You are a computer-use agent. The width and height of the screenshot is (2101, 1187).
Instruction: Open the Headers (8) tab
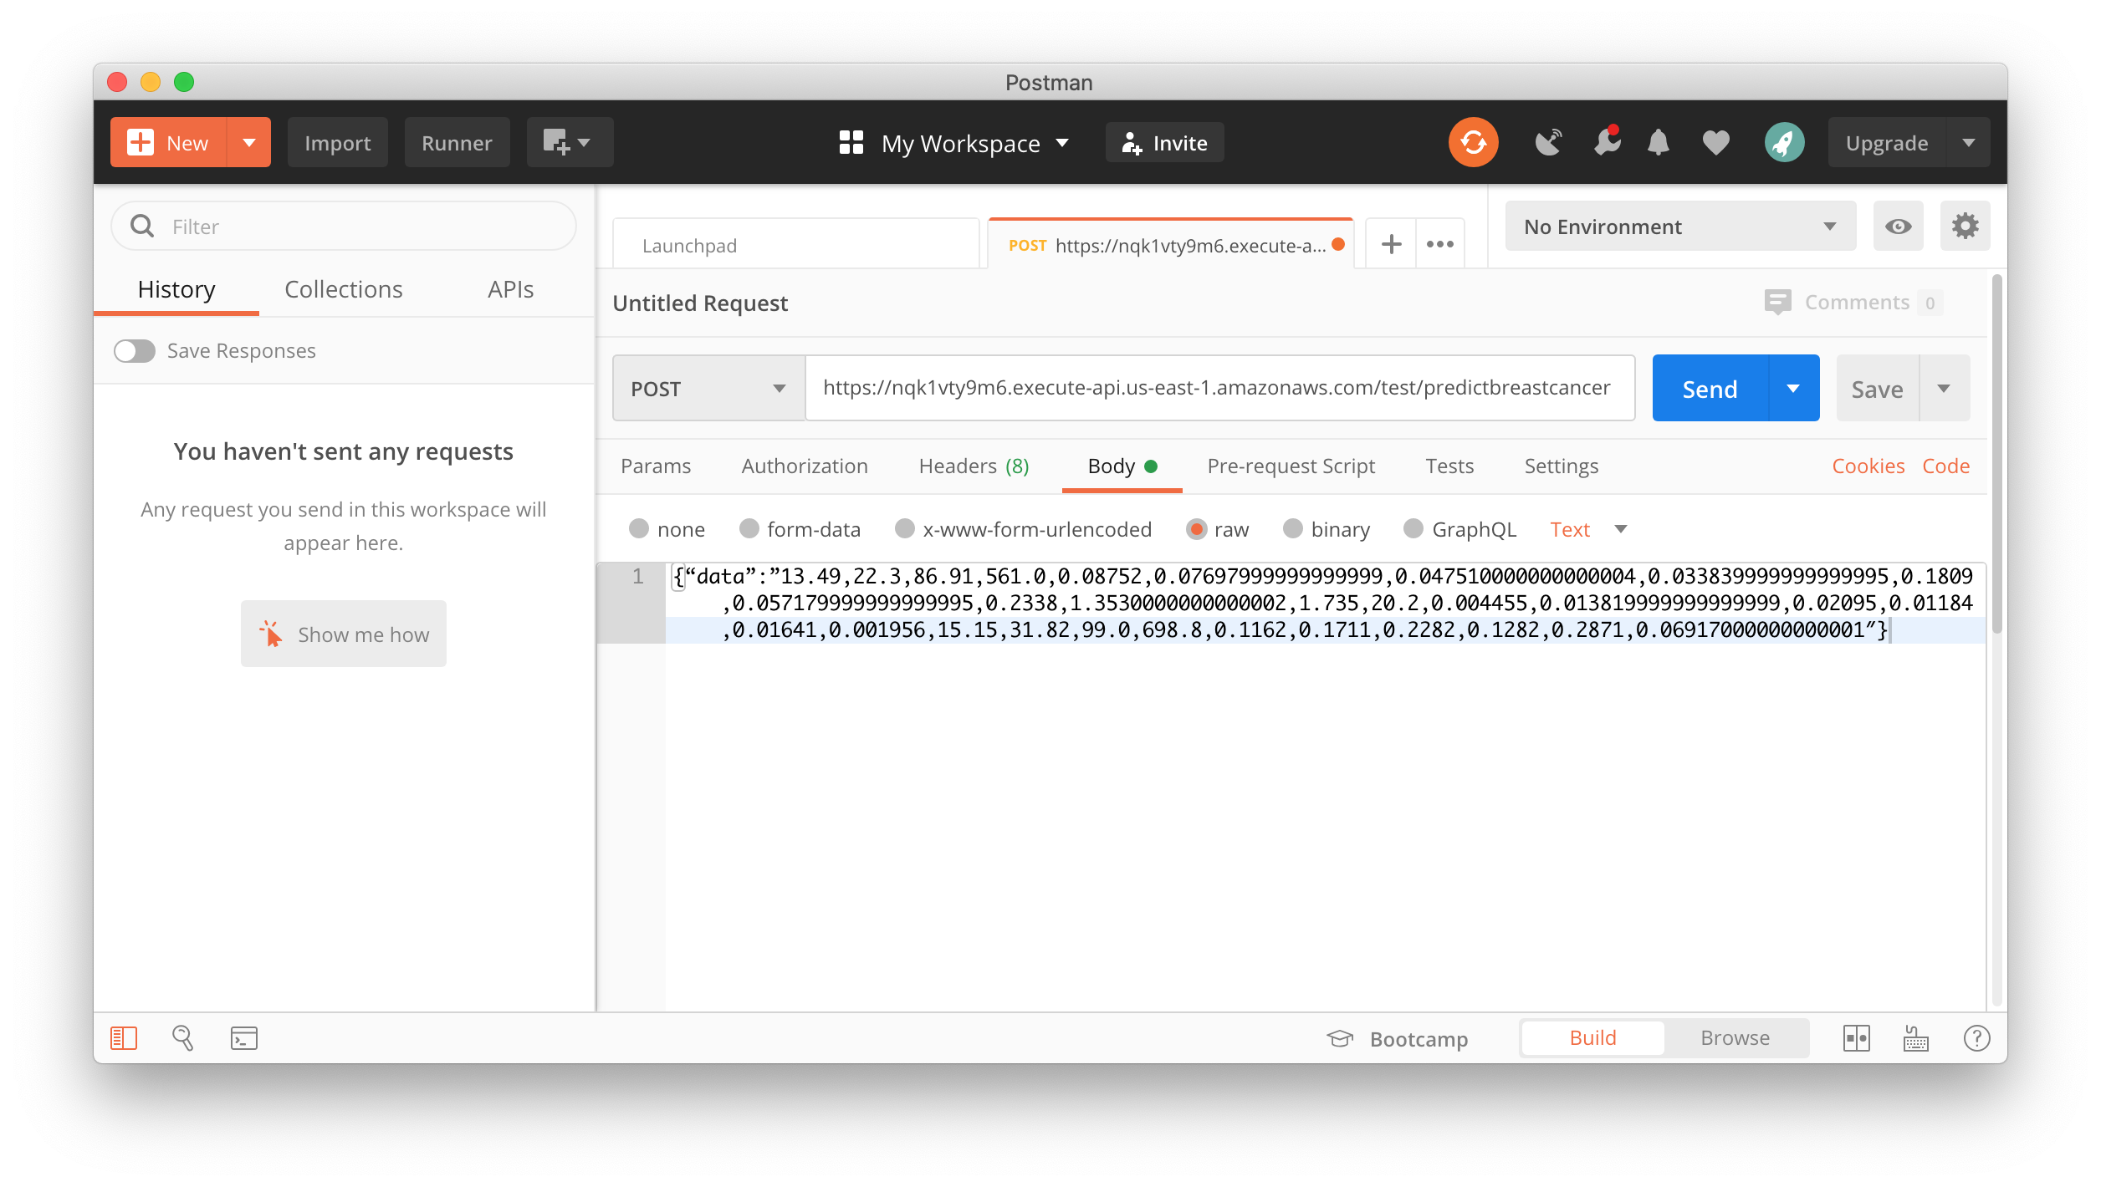tap(974, 466)
